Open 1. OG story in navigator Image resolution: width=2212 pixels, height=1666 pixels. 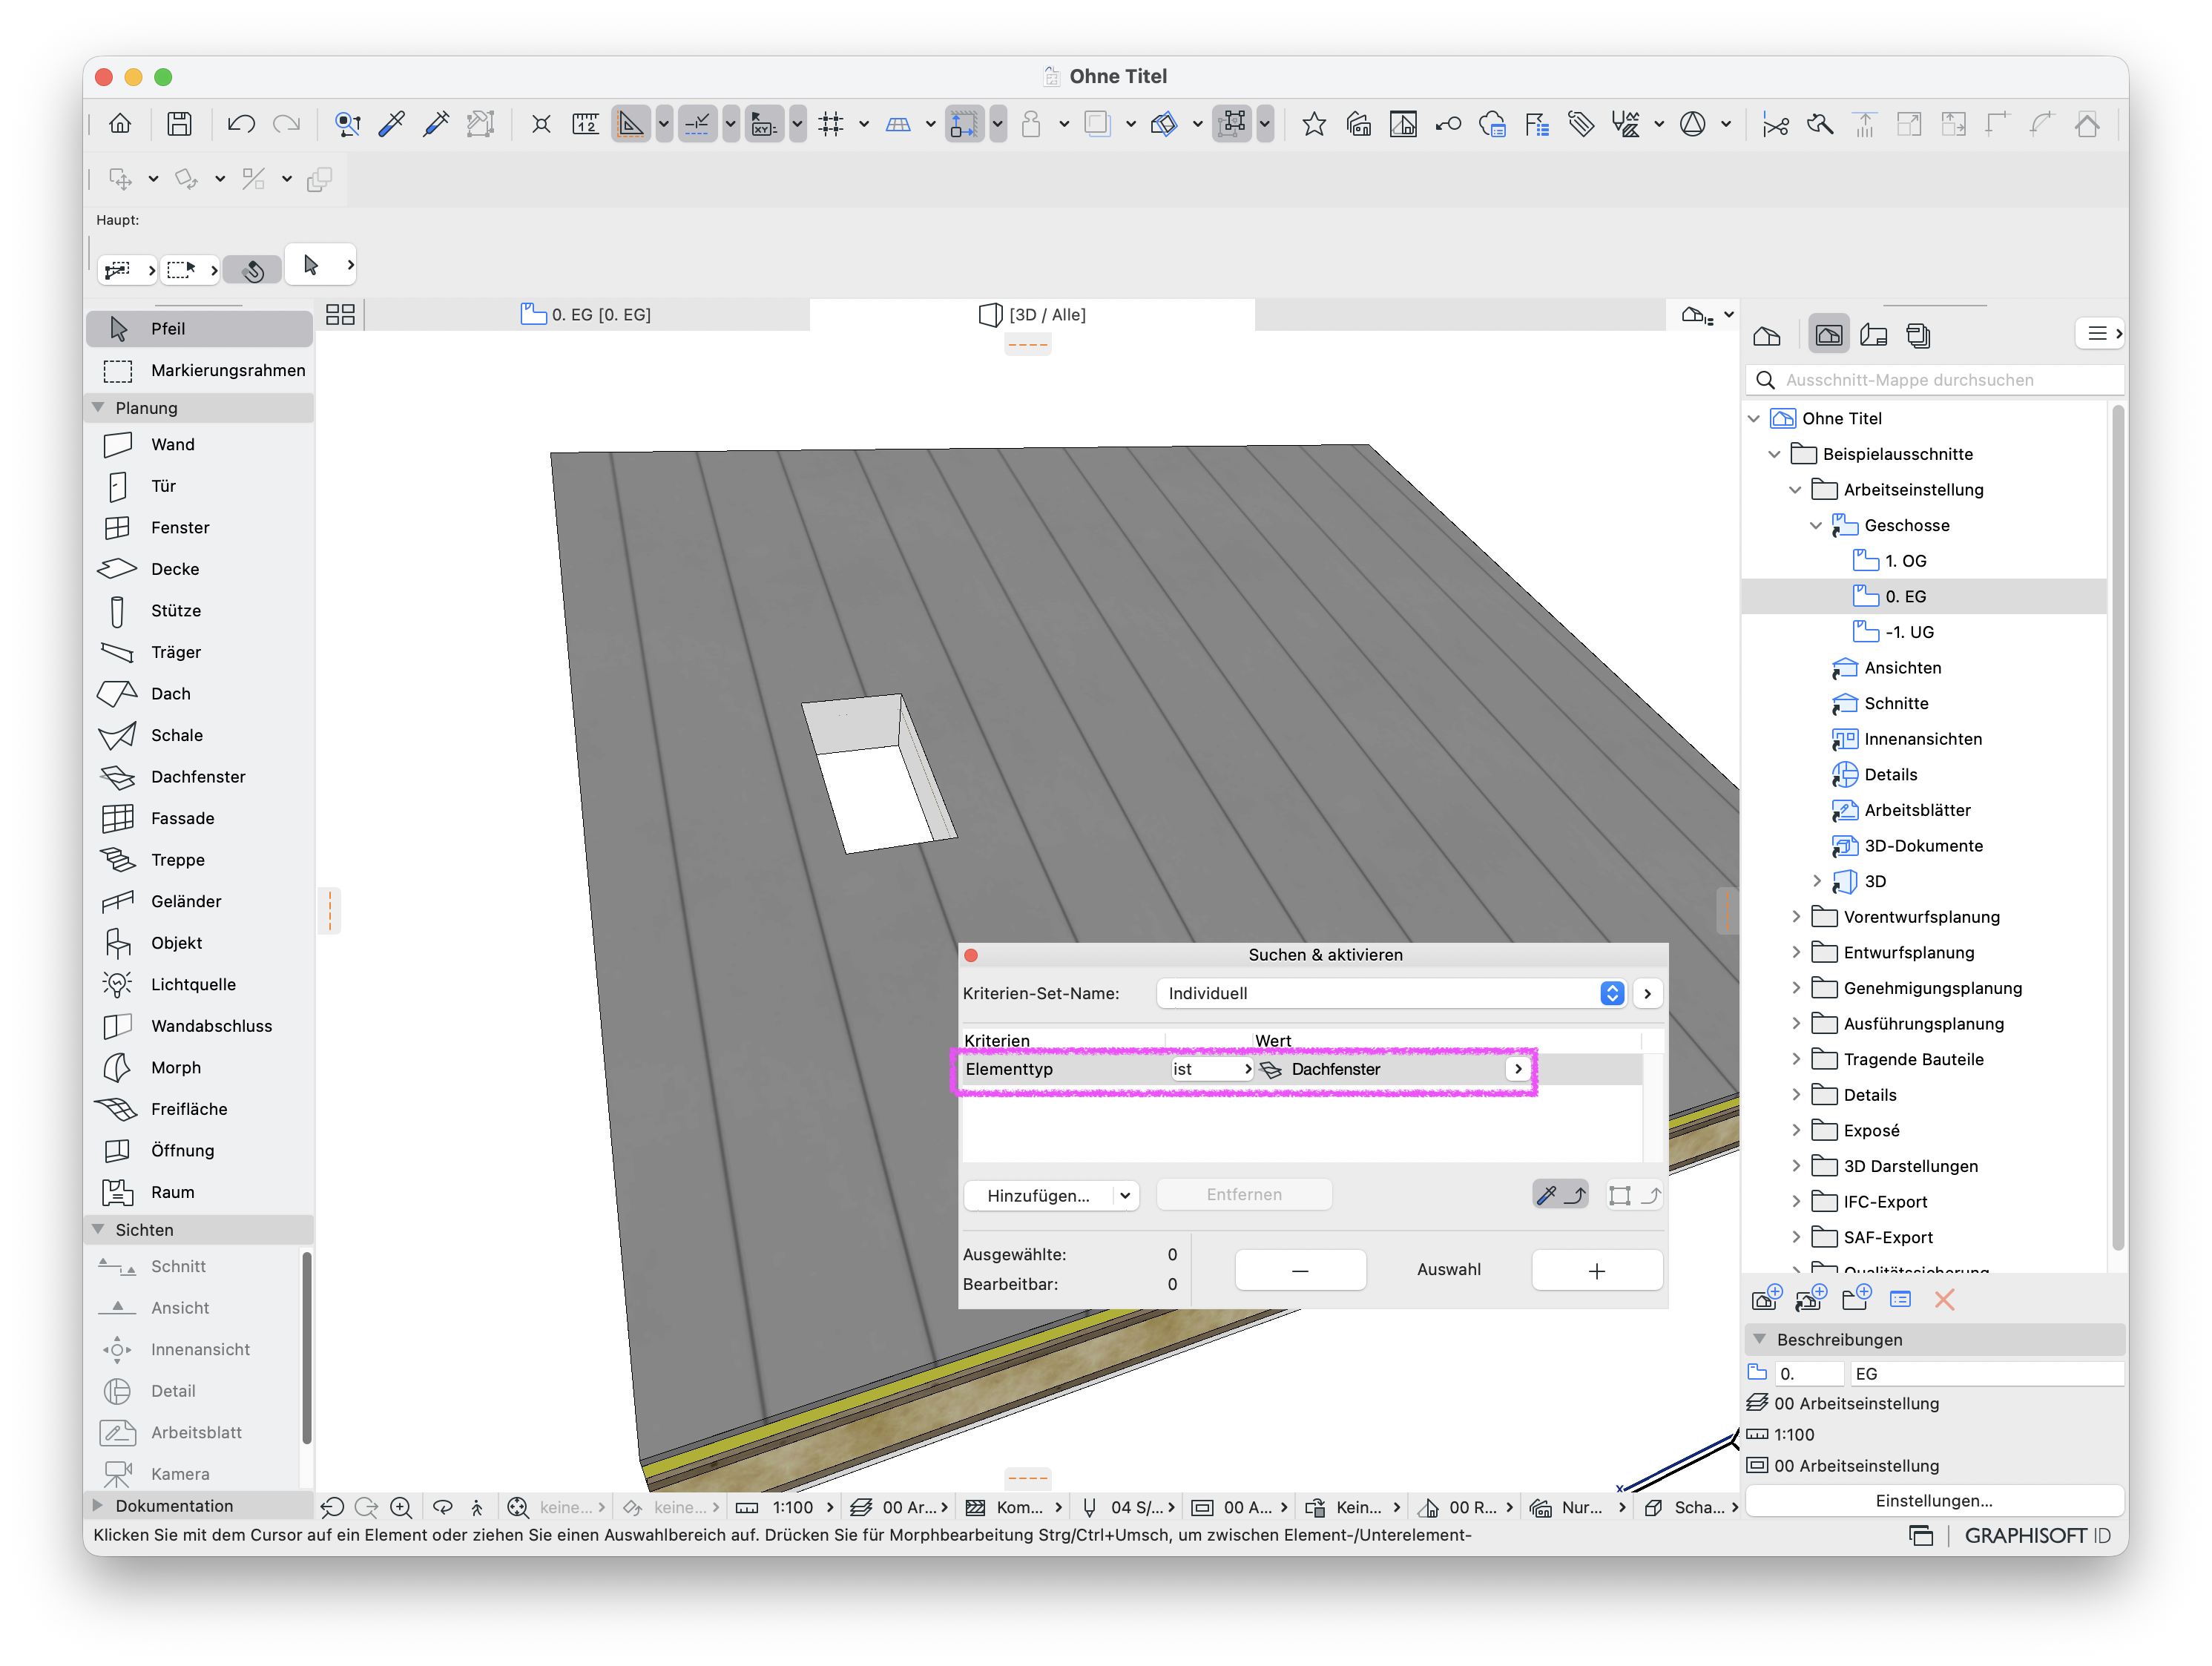[x=1905, y=561]
